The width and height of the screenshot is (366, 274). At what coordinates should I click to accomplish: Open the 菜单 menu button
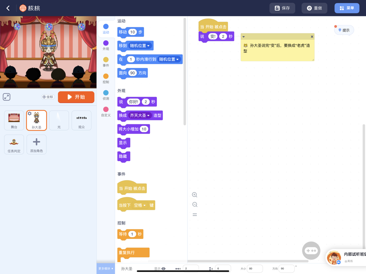click(347, 8)
